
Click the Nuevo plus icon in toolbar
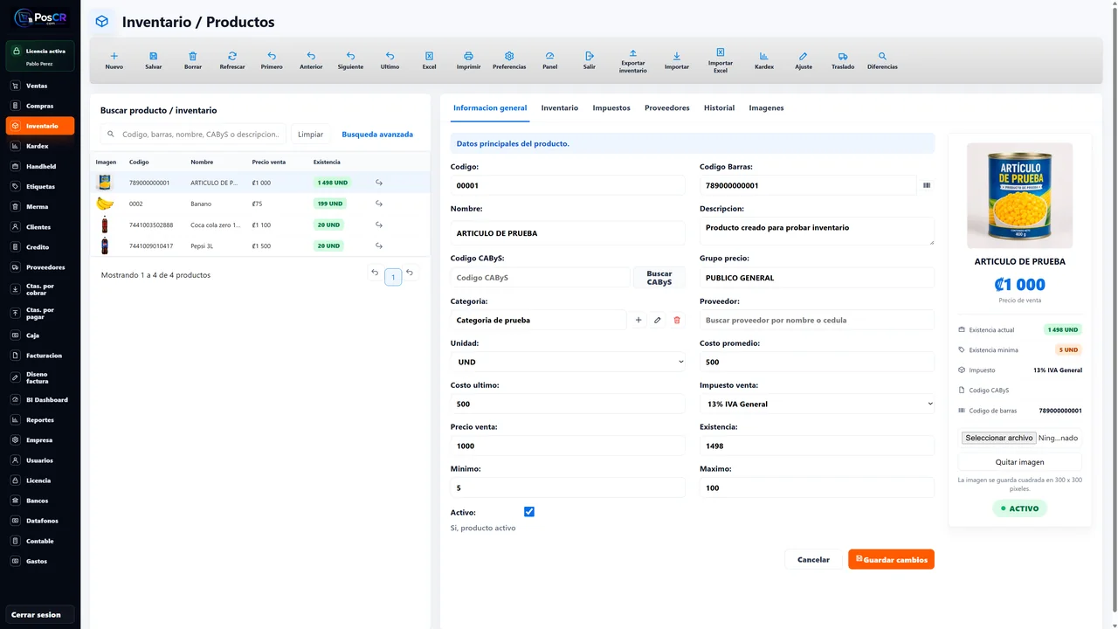114,56
